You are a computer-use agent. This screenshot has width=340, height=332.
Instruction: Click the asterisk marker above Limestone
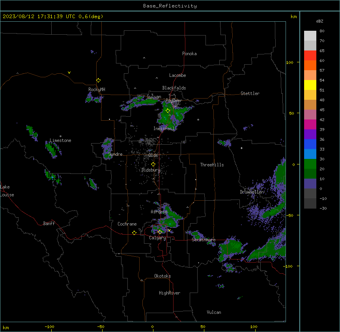(x=60, y=136)
